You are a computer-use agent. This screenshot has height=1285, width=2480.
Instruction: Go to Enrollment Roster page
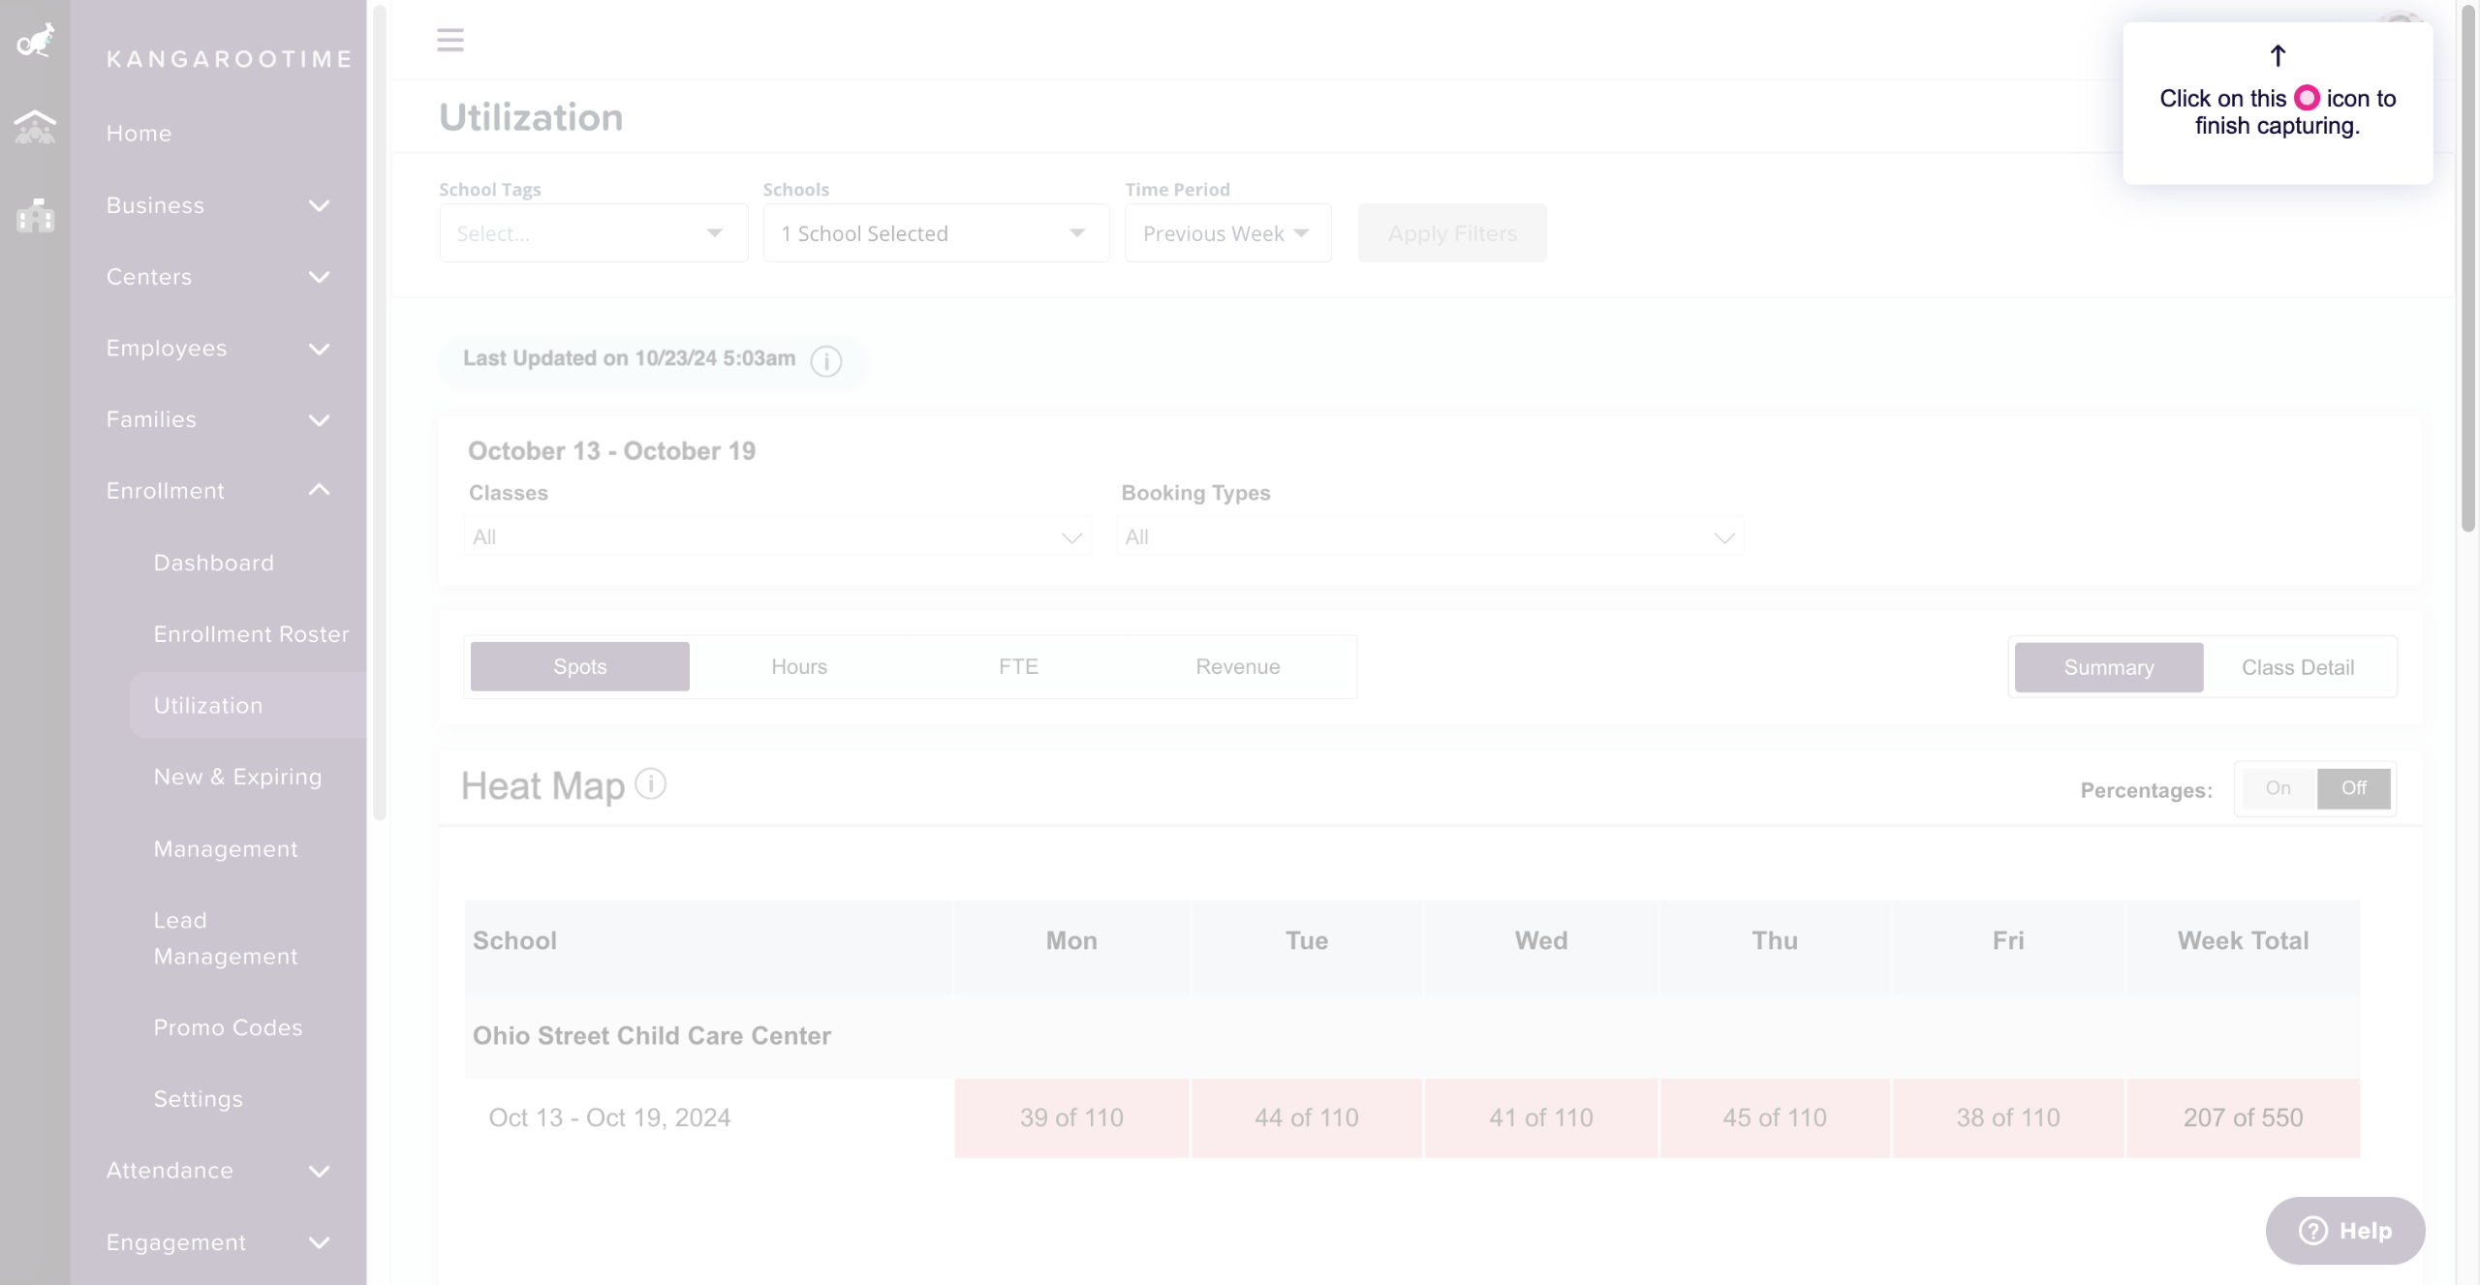(x=251, y=634)
